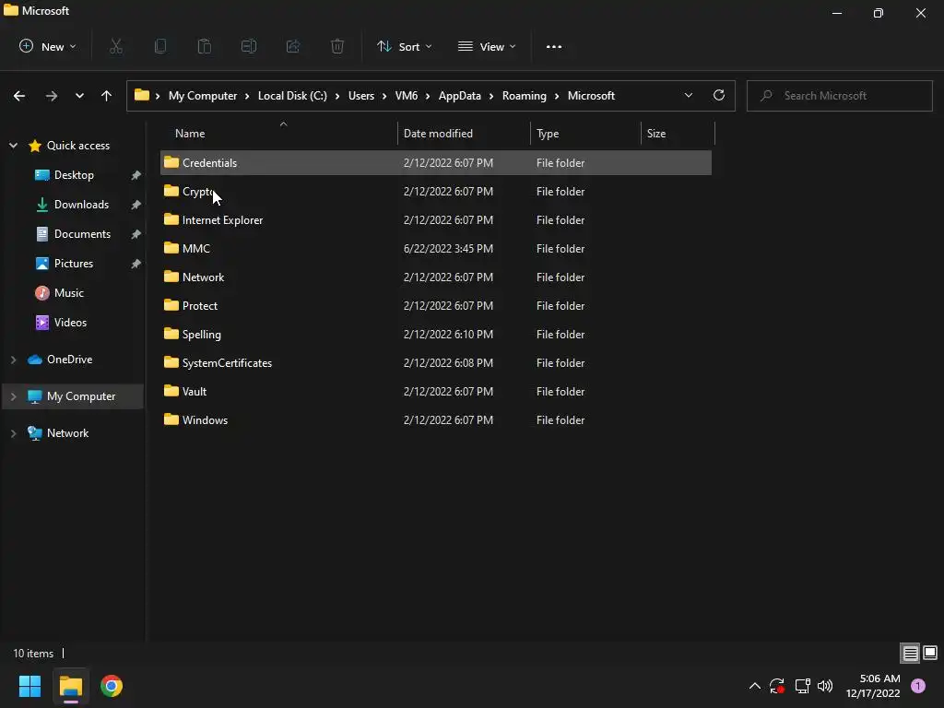Click the Roaming breadcrumb segment
Screen dimensions: 944x708
click(525, 96)
